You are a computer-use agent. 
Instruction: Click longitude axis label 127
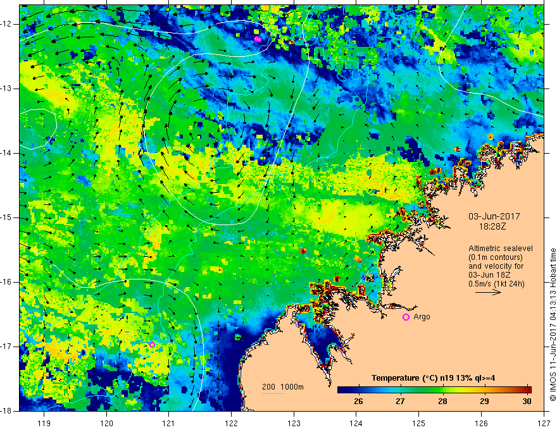coord(544,423)
